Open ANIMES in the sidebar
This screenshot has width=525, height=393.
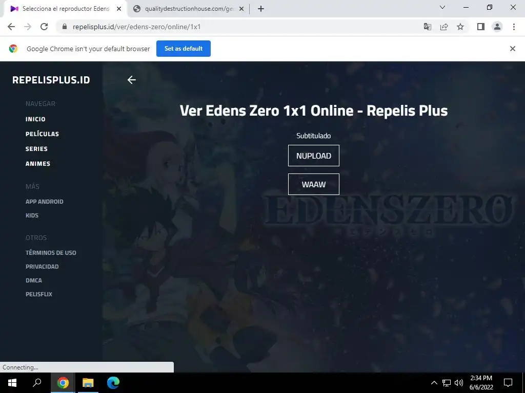tap(38, 163)
